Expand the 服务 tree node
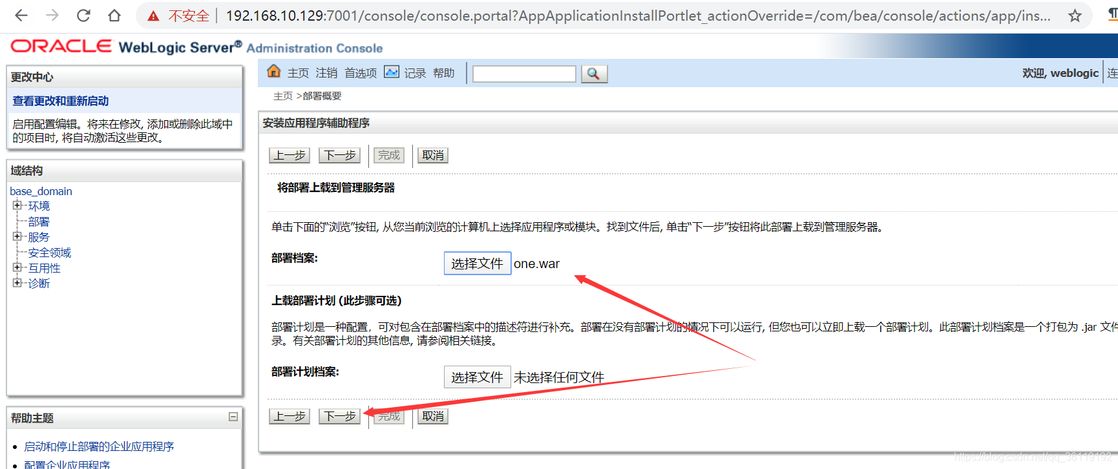This screenshot has width=1118, height=469. tap(17, 236)
